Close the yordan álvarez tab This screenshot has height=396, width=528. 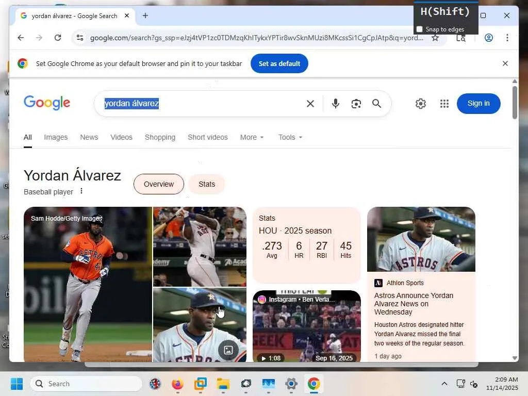[127, 15]
